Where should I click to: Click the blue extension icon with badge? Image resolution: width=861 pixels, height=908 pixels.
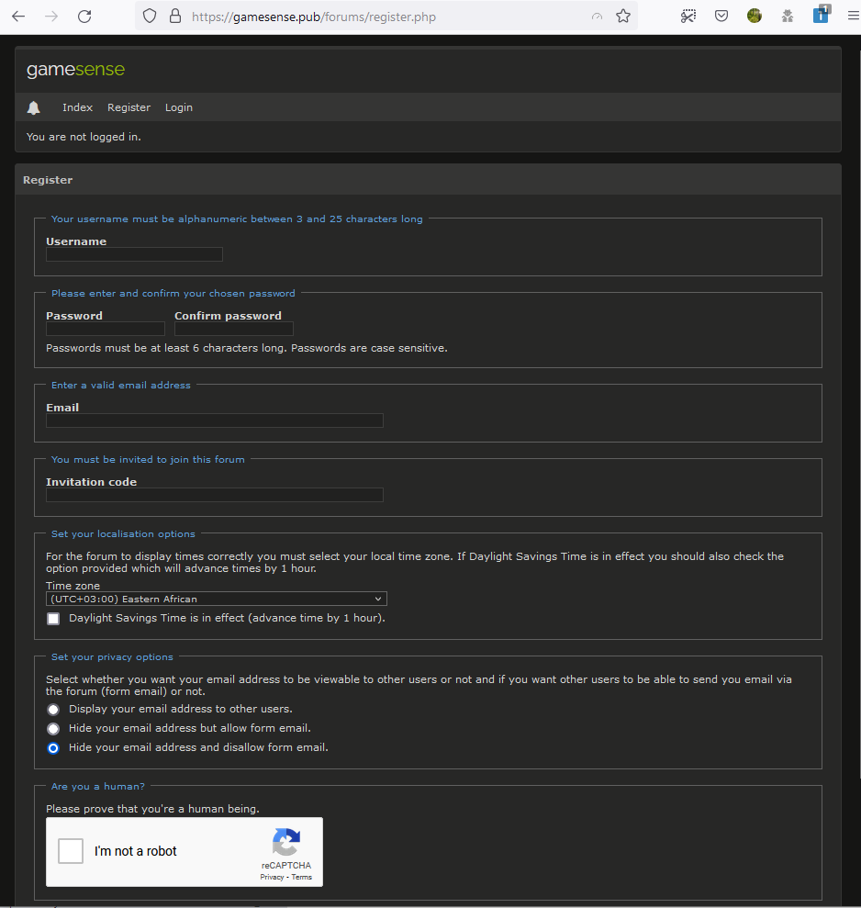tap(820, 16)
